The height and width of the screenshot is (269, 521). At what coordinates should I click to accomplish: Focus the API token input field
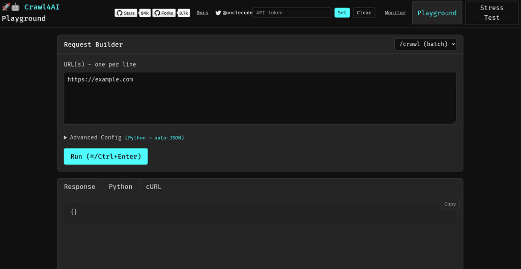(292, 13)
